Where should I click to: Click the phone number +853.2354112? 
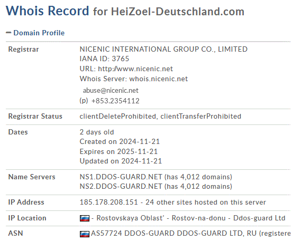[x=115, y=101]
